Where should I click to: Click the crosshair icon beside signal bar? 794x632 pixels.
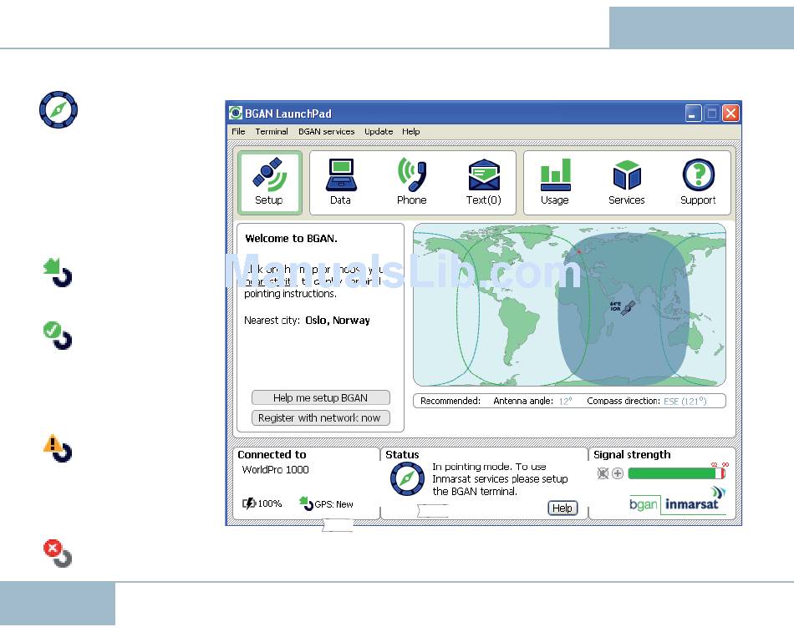(x=618, y=473)
